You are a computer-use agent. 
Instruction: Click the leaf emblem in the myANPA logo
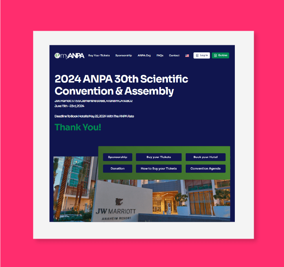[x=57, y=56]
